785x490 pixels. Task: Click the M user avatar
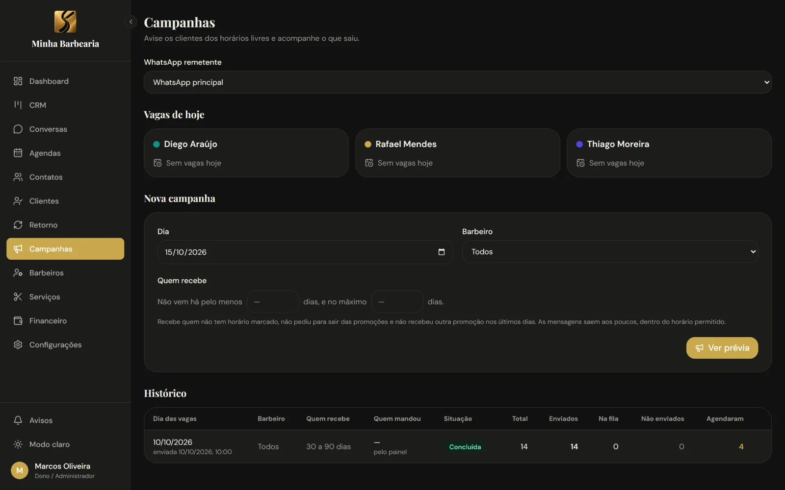click(20, 470)
